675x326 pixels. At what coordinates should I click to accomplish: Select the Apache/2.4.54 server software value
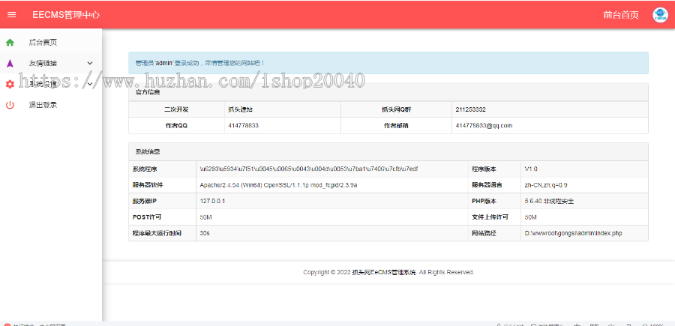point(278,185)
